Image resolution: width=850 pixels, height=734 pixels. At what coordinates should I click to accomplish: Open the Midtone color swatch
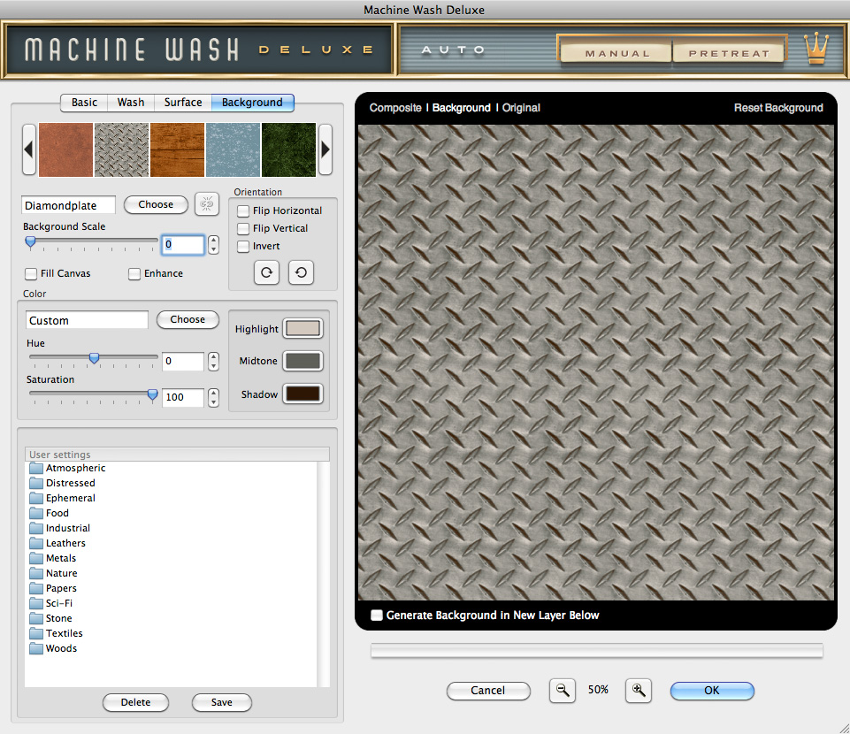coord(303,361)
